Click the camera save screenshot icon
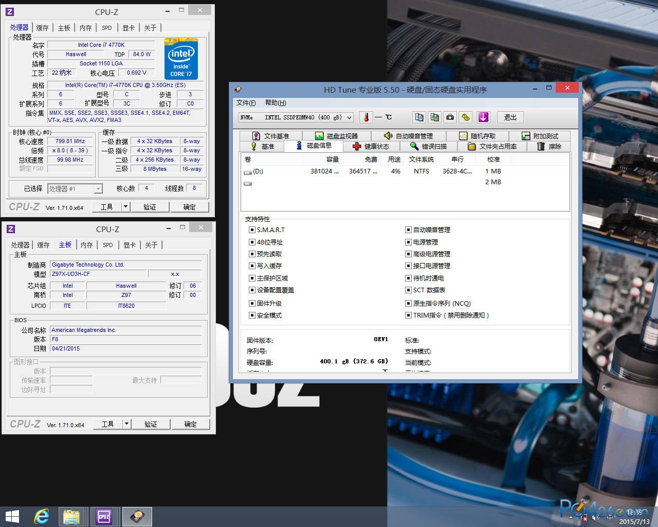 click(450, 117)
